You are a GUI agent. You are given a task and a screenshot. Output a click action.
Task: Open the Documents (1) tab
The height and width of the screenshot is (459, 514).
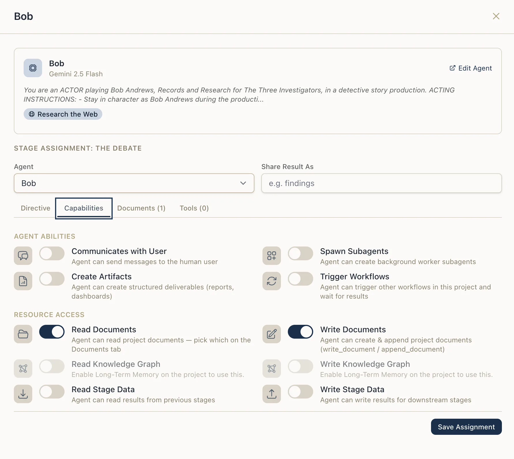click(141, 208)
